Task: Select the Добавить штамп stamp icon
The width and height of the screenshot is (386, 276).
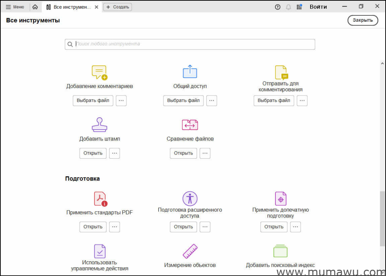Action: (x=99, y=125)
